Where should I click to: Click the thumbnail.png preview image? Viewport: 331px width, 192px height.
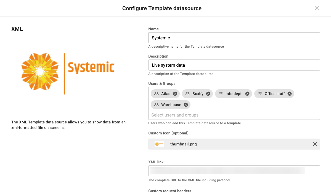pos(159,144)
